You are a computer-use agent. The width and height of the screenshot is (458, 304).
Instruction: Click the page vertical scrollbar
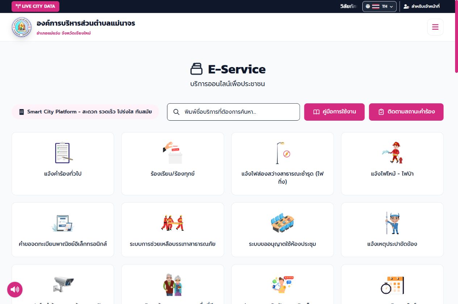coord(456,36)
